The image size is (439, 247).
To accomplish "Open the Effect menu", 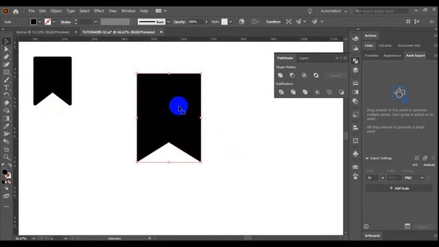I will click(x=99, y=11).
